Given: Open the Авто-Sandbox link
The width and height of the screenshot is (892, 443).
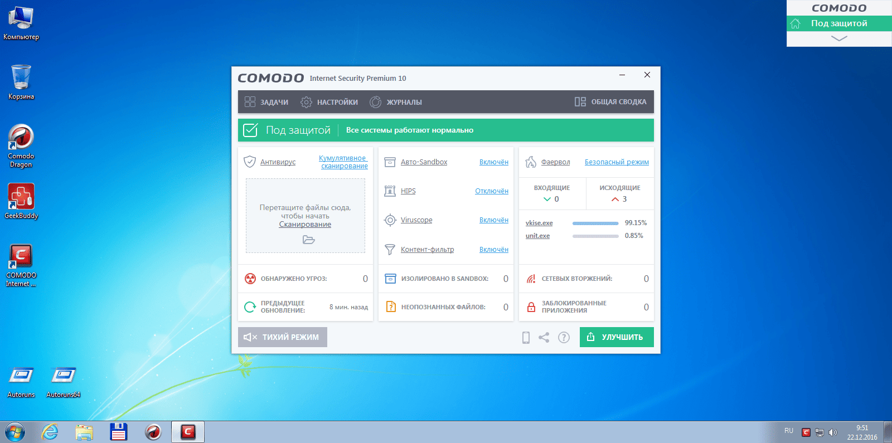Looking at the screenshot, I should (424, 162).
